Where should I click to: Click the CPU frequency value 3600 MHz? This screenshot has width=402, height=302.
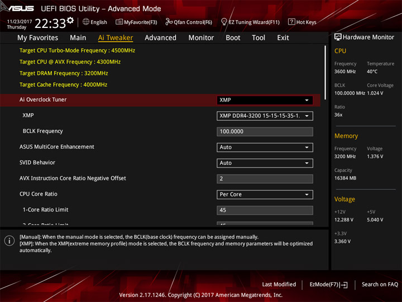pyautogui.click(x=345, y=72)
